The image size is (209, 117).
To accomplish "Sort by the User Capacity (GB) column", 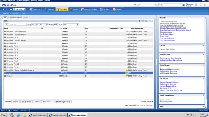I will (120, 28).
